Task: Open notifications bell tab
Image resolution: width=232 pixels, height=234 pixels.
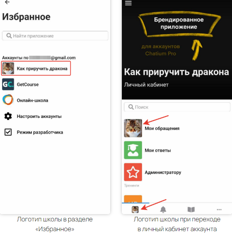Action: tap(163, 209)
